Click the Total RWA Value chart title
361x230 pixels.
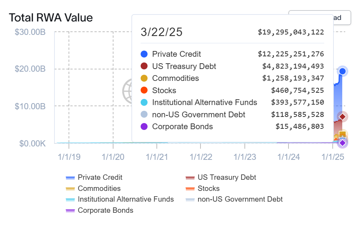point(51,18)
